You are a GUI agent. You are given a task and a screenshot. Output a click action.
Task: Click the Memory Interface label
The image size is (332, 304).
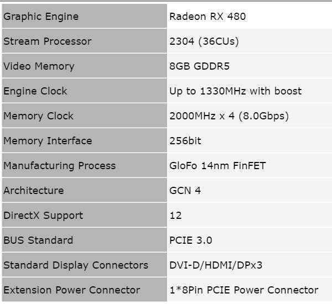[48, 141]
